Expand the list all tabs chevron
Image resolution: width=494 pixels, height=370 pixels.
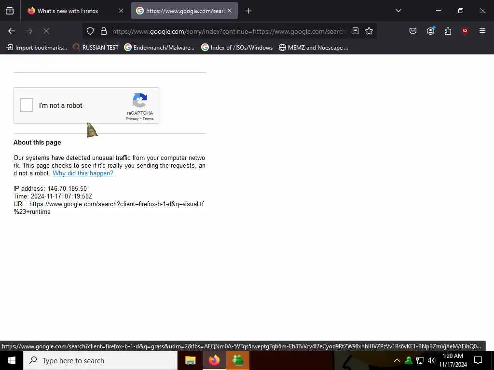coord(398,11)
